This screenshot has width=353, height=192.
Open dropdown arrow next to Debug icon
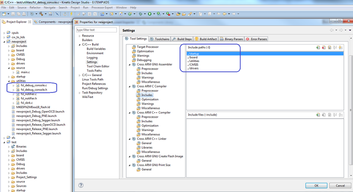click(x=145, y=14)
